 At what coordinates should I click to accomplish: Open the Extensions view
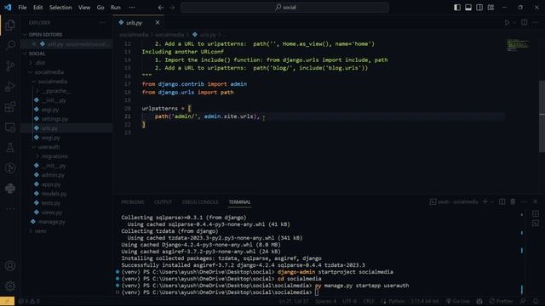click(x=10, y=106)
